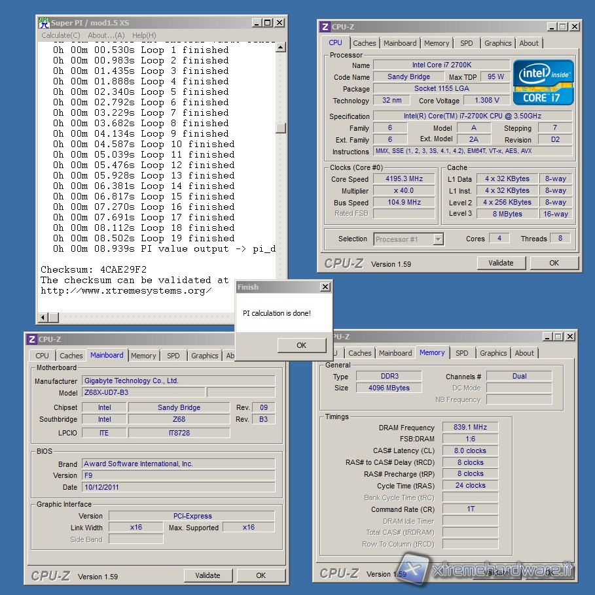Switch to SPD tab in processor CPU-Z window
This screenshot has height=595, width=595.
point(466,43)
